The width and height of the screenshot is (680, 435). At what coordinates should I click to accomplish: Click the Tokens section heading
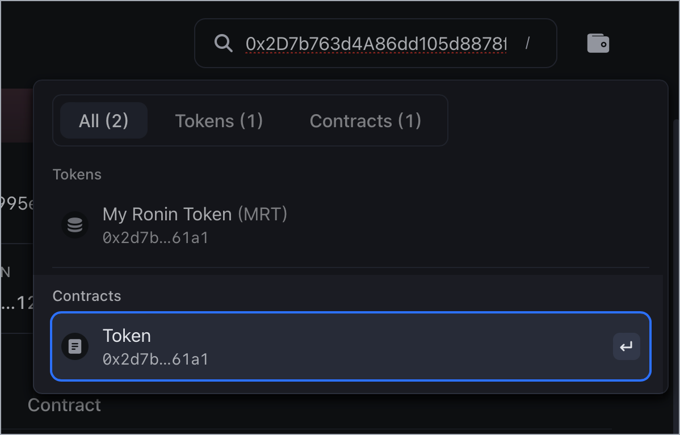pos(77,174)
